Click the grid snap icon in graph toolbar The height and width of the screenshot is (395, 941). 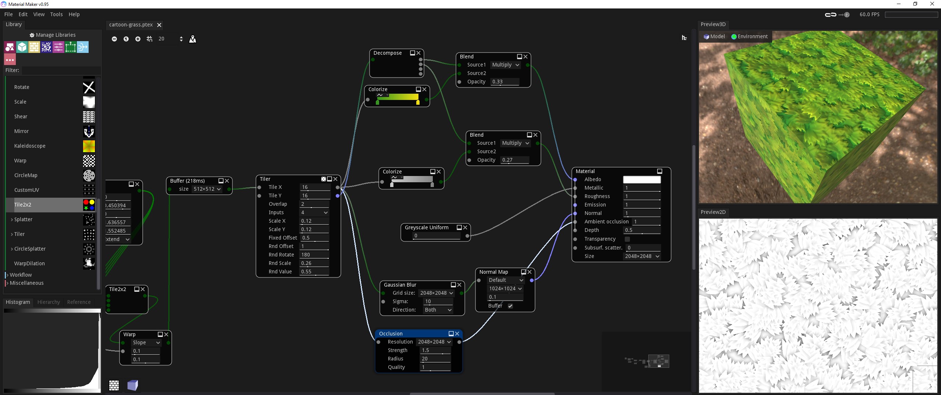(x=149, y=39)
